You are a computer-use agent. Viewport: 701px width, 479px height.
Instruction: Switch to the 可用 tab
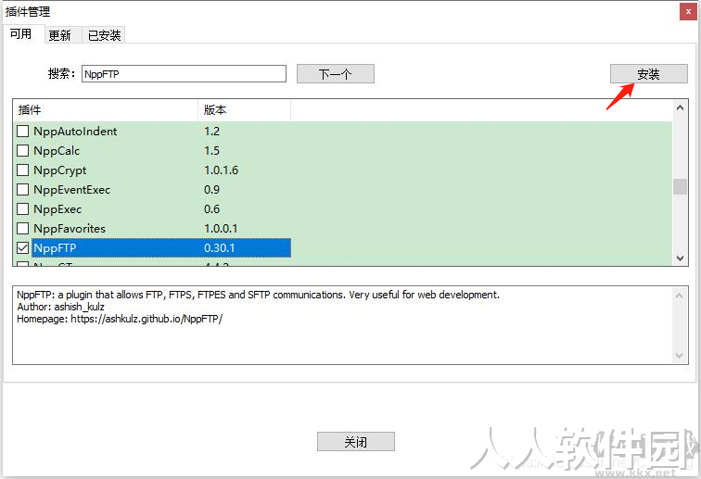point(21,34)
